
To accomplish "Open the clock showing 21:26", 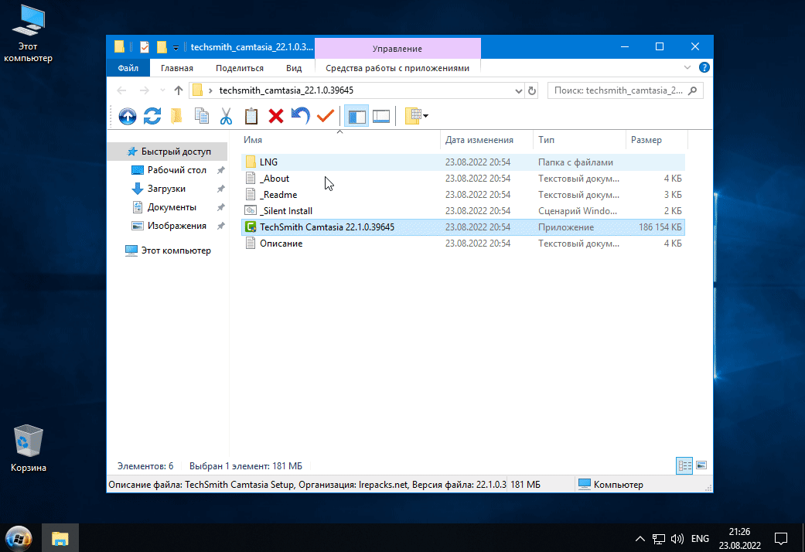I will pyautogui.click(x=739, y=538).
